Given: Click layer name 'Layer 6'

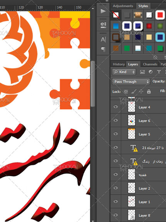Looking at the screenshot, I should [x=144, y=121].
